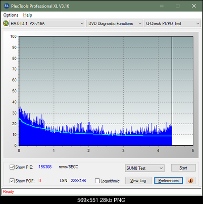Open the orange info button
The image size is (203, 204).
[190, 181]
